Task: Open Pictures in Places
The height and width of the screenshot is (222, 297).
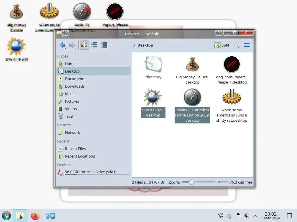Action: [x=94, y=101]
